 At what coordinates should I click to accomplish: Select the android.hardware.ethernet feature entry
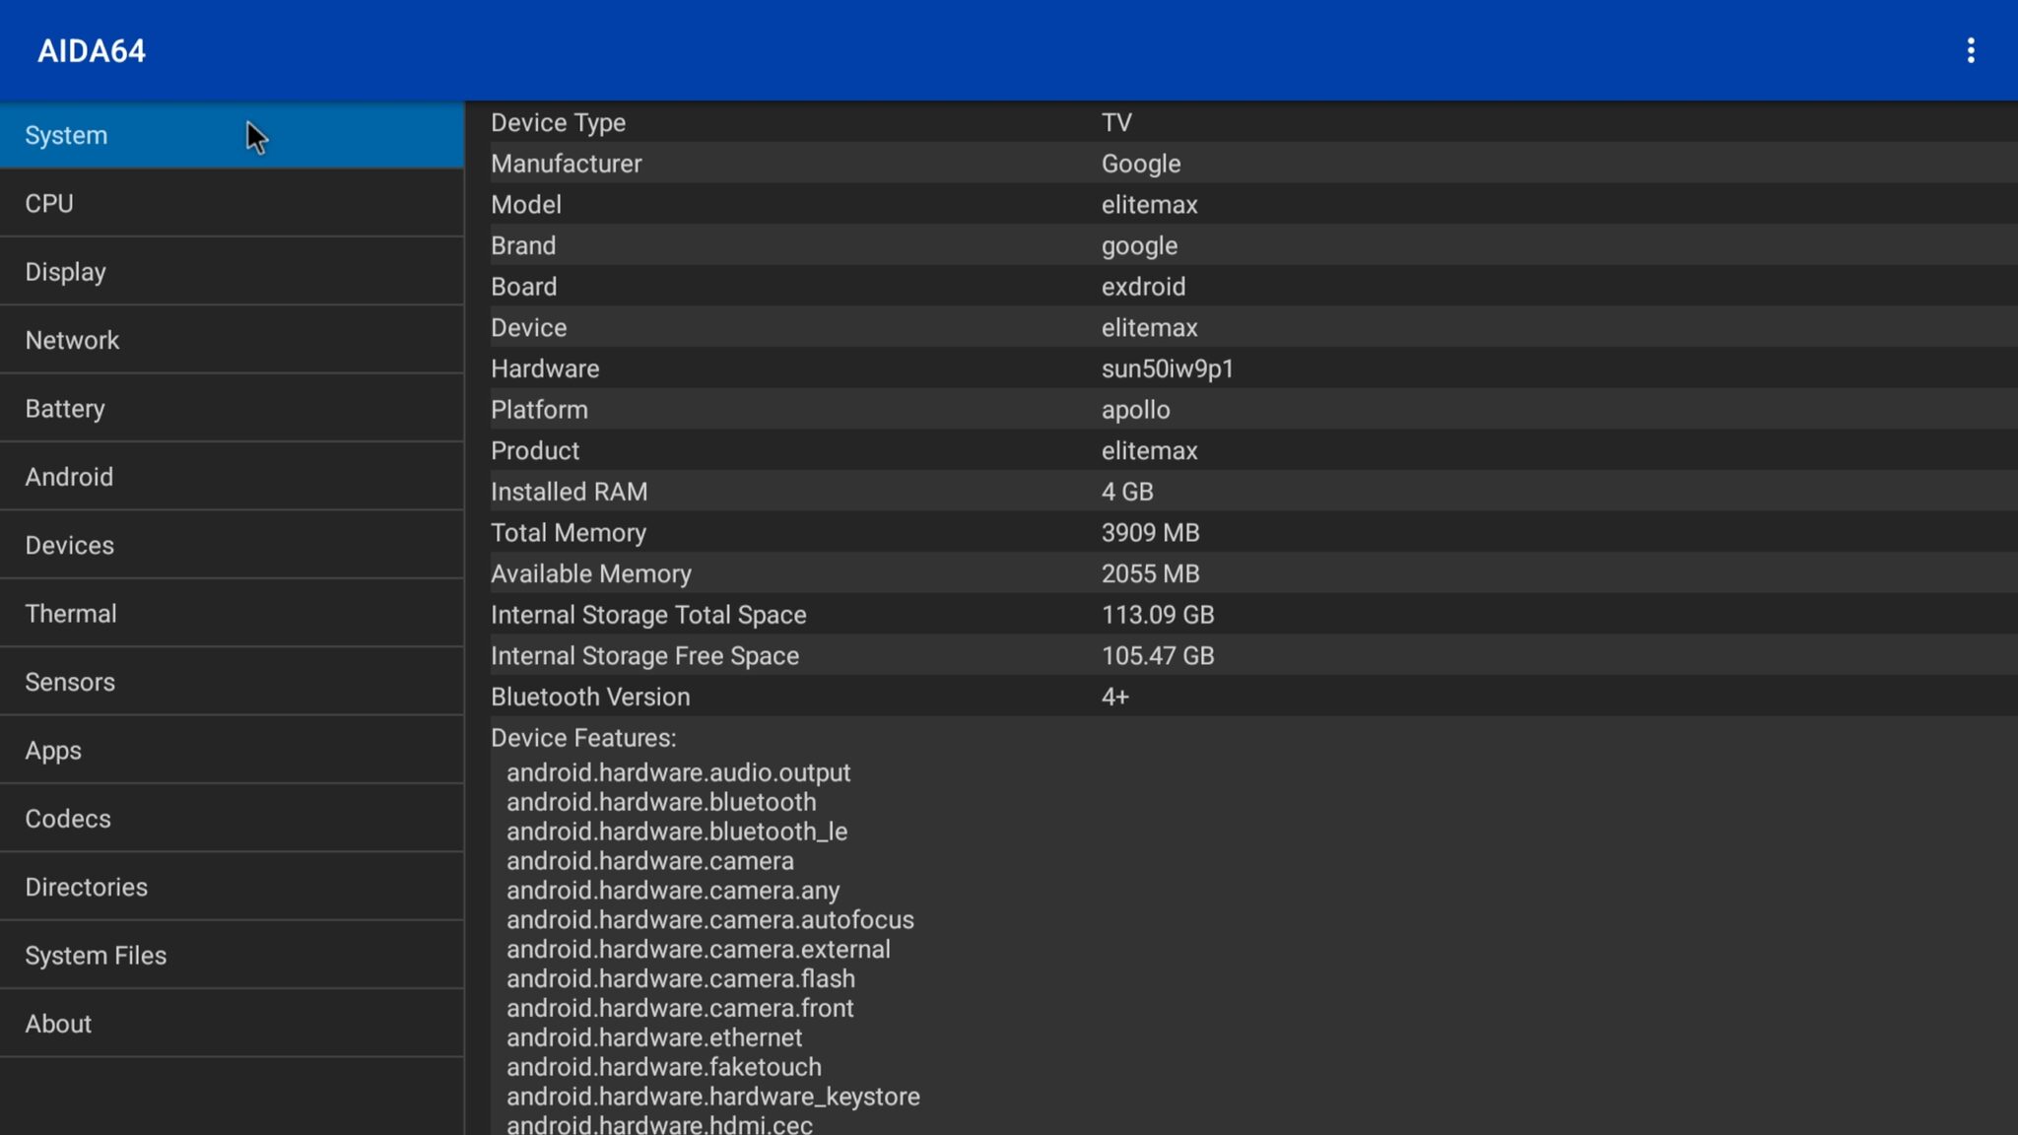coord(654,1037)
